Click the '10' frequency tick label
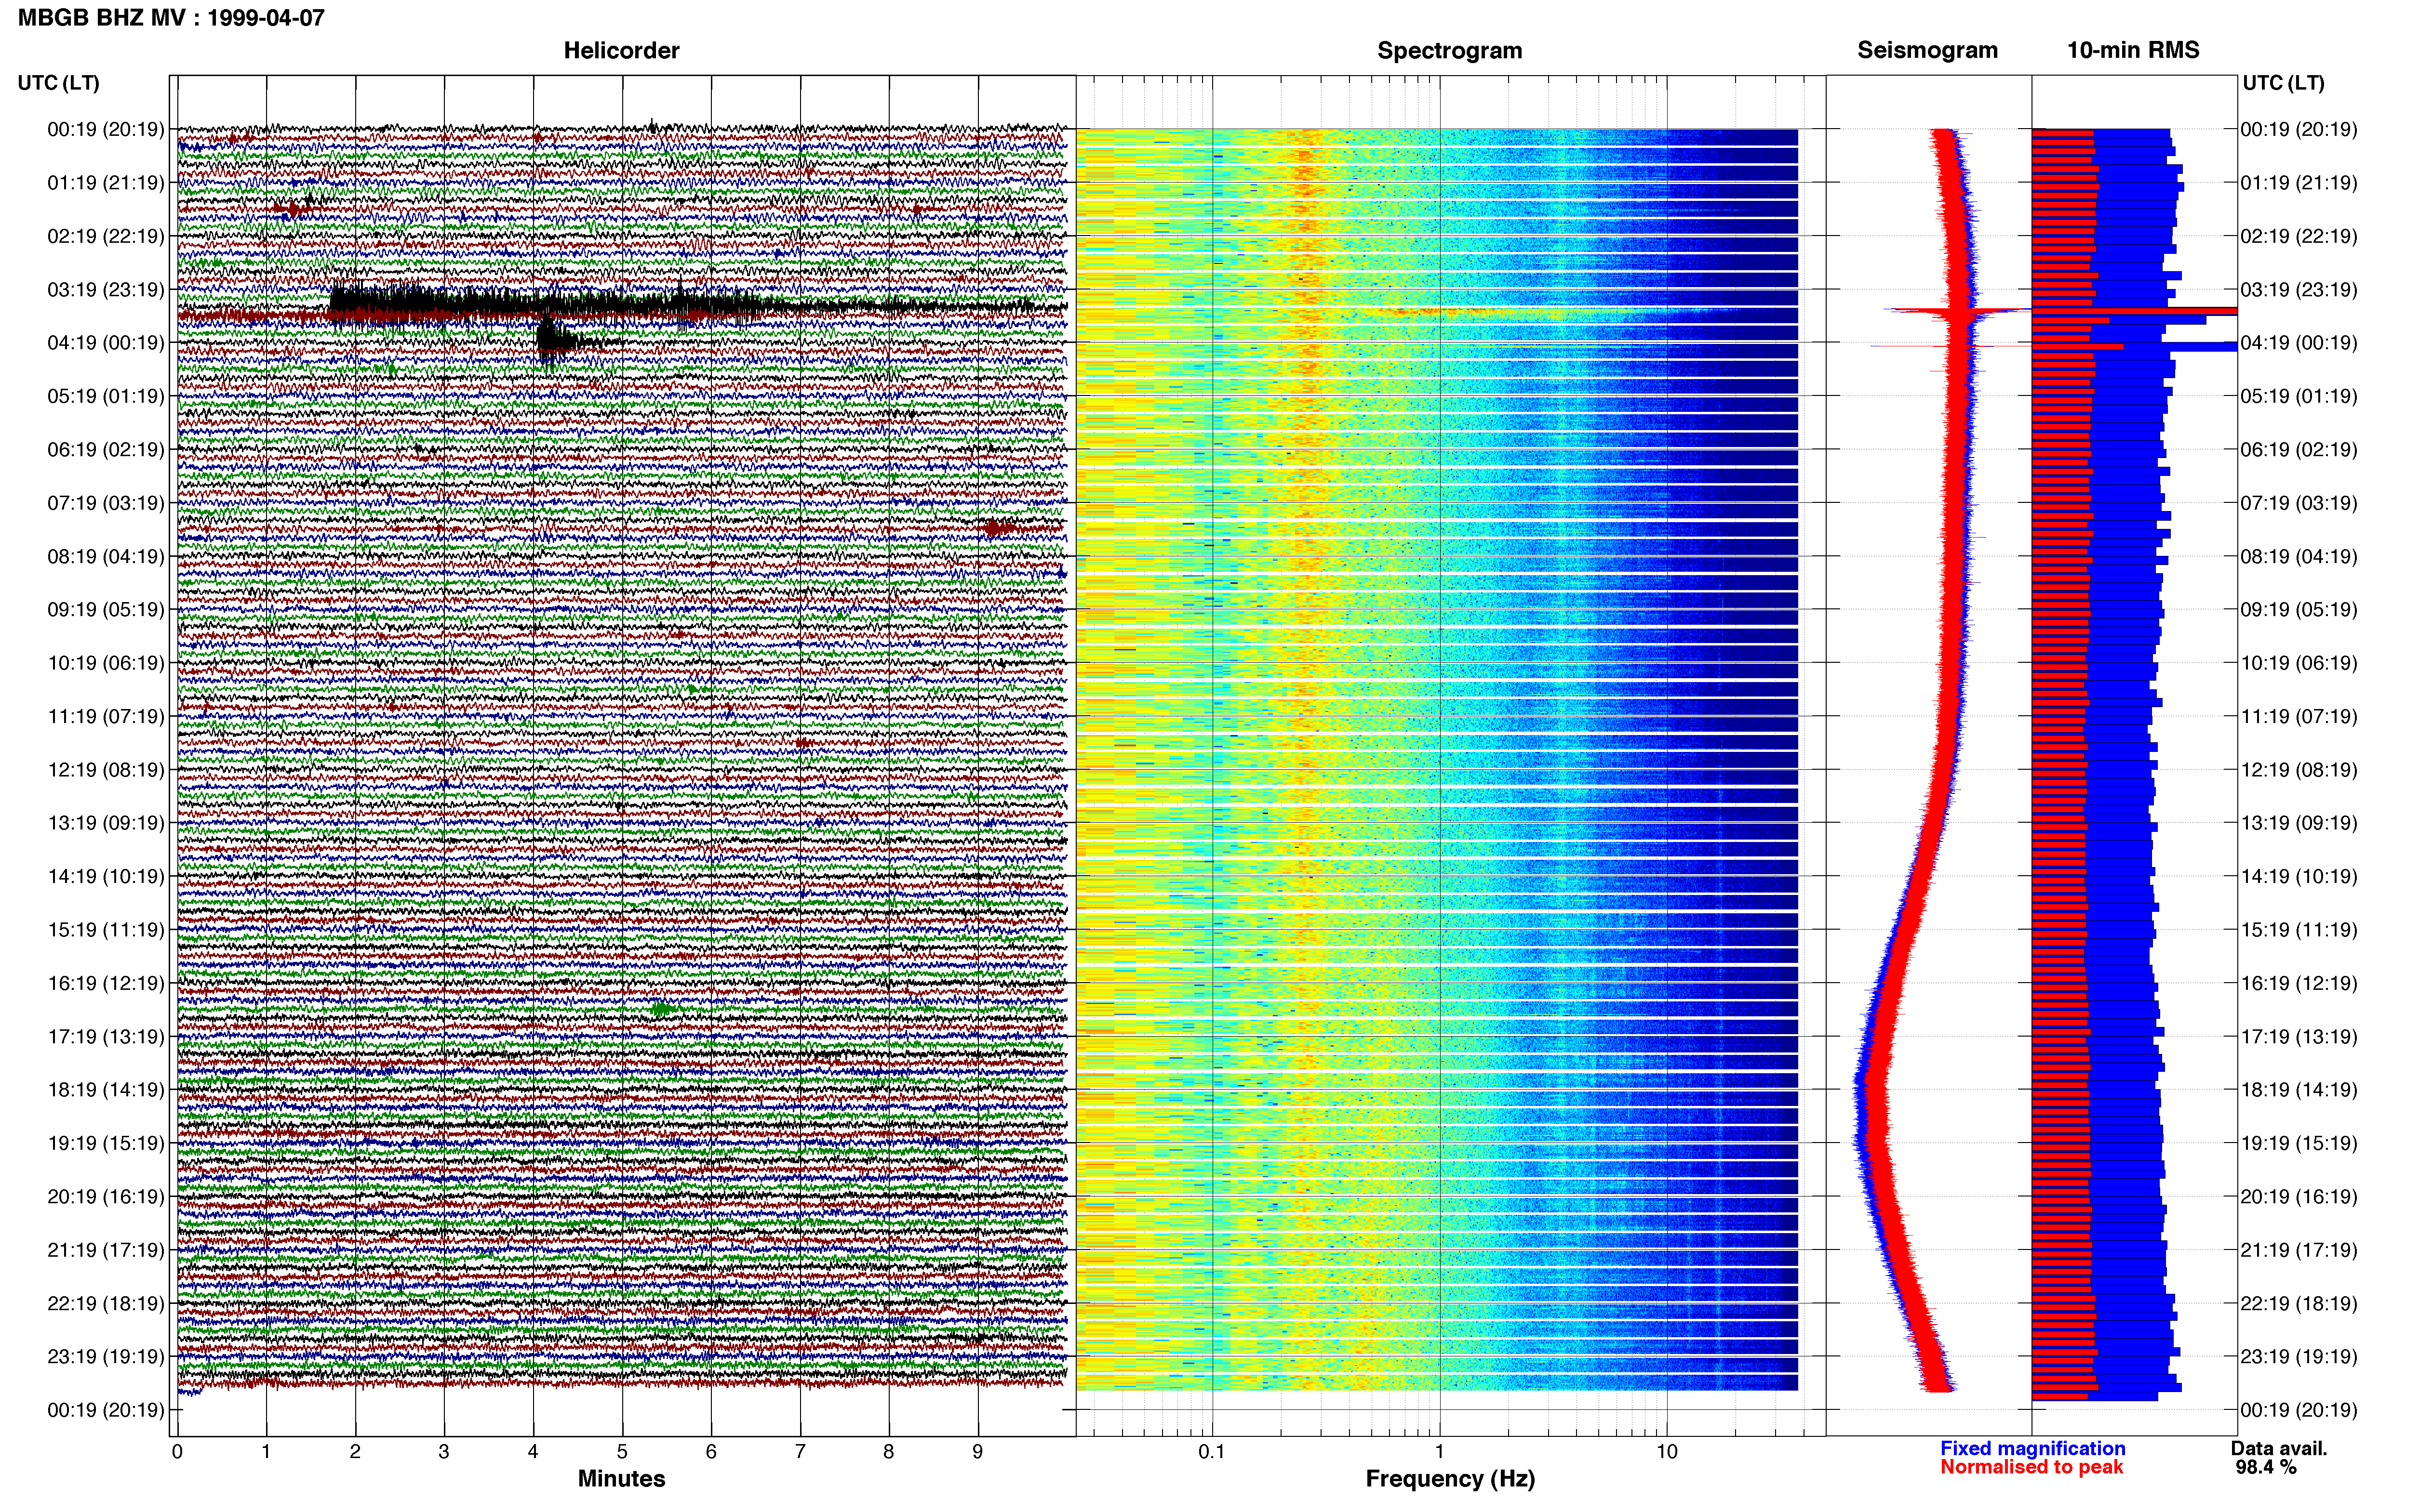2419x1512 pixels. pos(1667,1452)
